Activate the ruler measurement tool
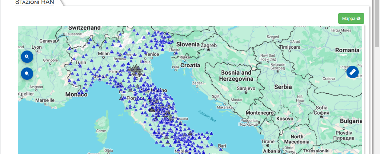This screenshot has width=380, height=154. pyautogui.click(x=352, y=72)
